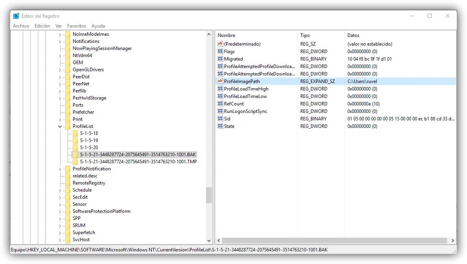Open the Archivo menu
This screenshot has height=264, width=467.
pos(21,26)
